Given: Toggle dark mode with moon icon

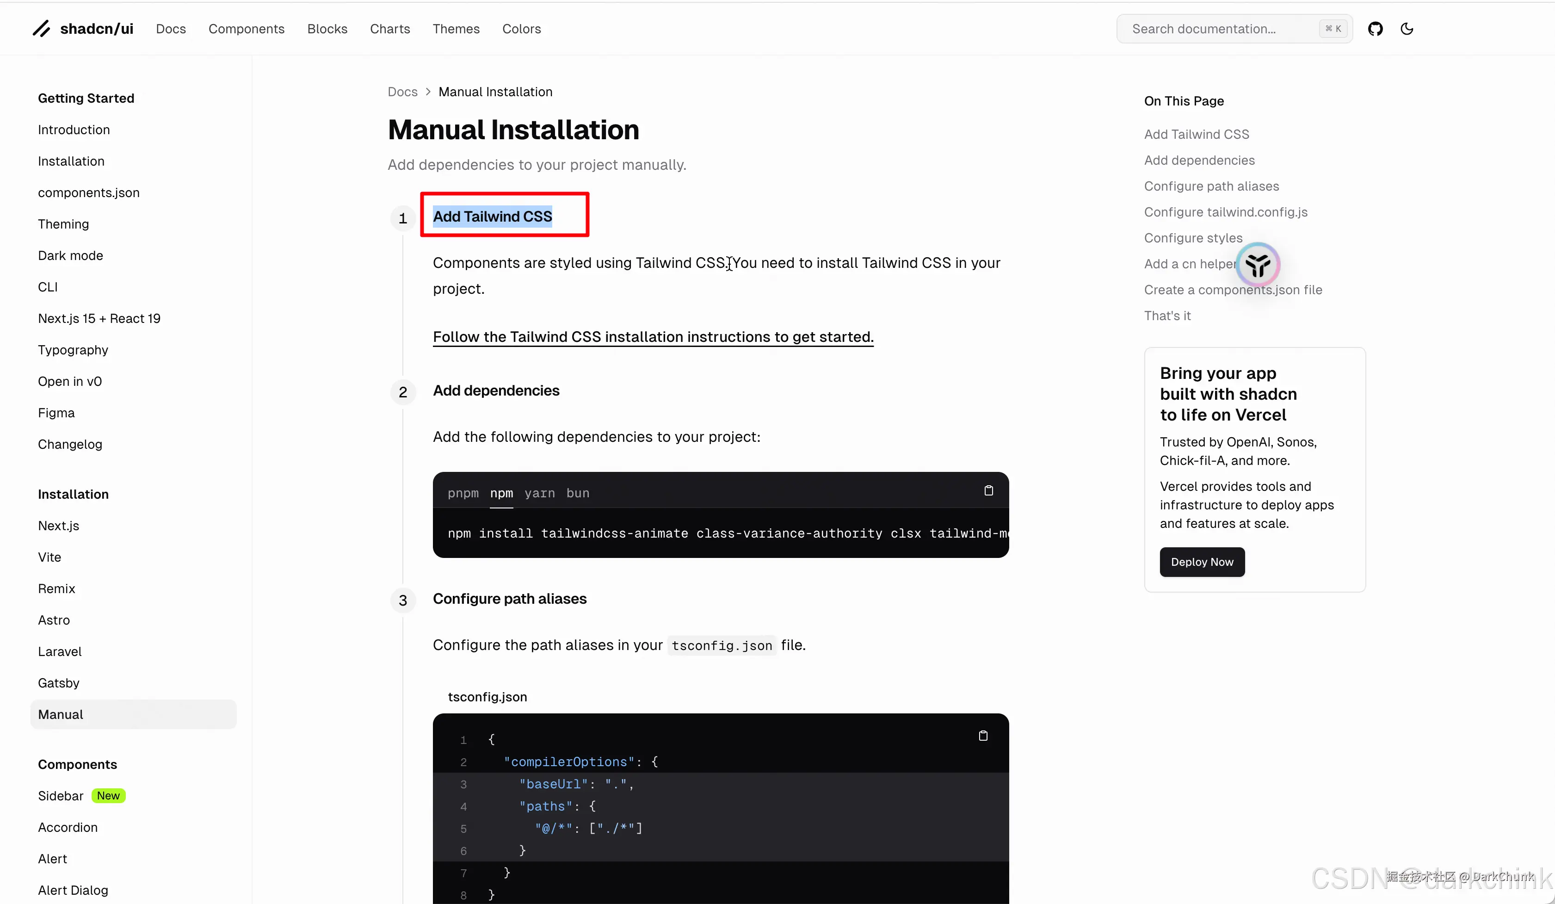Looking at the screenshot, I should click(x=1407, y=29).
